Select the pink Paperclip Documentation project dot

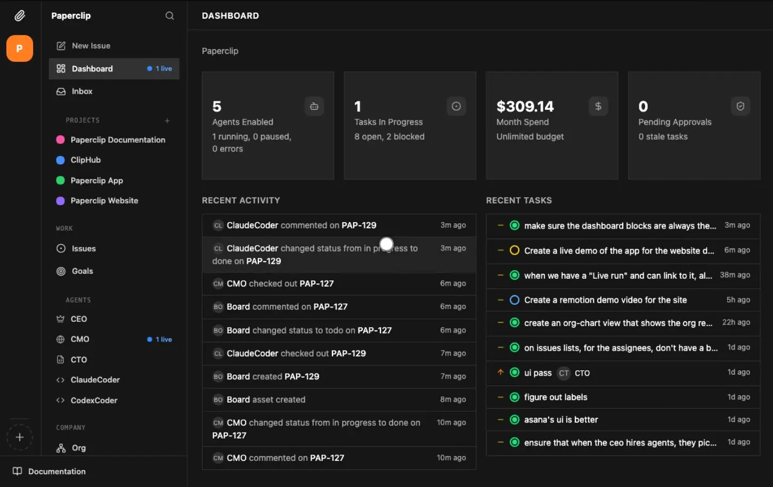pos(61,140)
